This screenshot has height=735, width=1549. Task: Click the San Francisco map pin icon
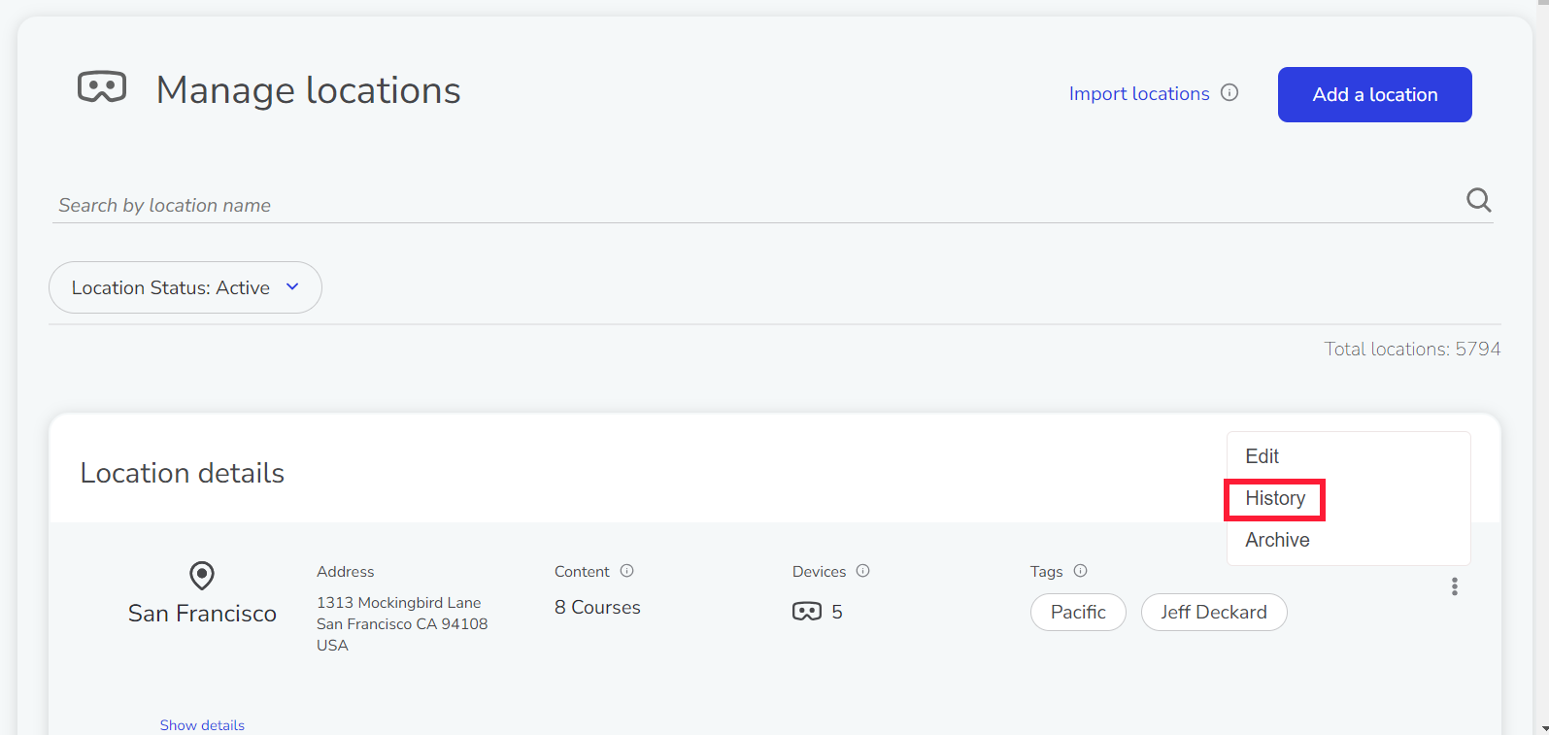click(x=202, y=576)
